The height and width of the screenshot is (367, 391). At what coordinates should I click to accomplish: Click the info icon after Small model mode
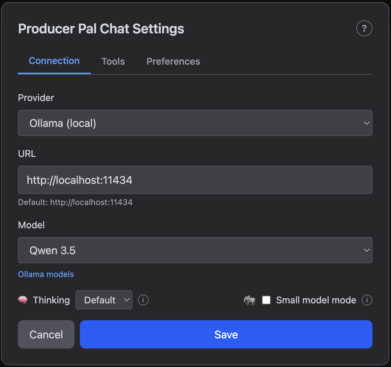pyautogui.click(x=367, y=300)
